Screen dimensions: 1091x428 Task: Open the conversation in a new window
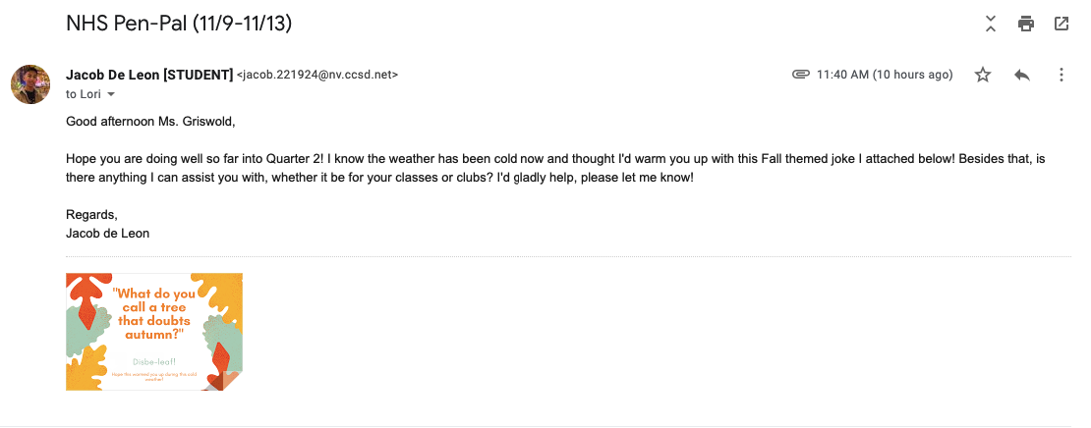[1062, 24]
